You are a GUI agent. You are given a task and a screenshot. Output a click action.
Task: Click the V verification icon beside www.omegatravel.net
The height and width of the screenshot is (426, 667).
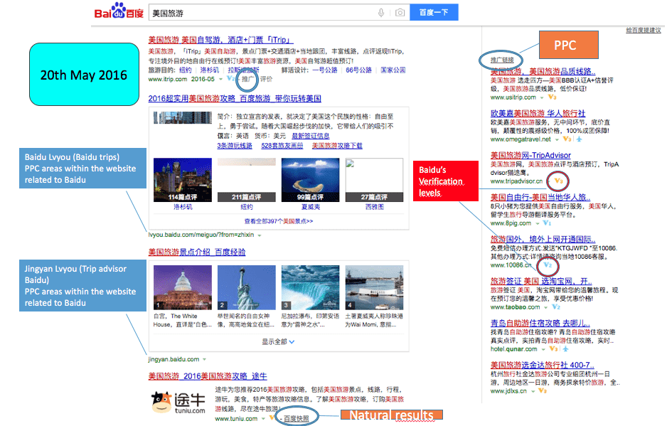(x=566, y=141)
